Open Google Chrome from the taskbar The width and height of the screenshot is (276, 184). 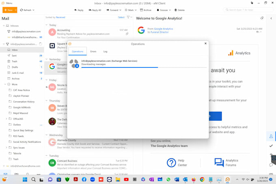coord(202,180)
